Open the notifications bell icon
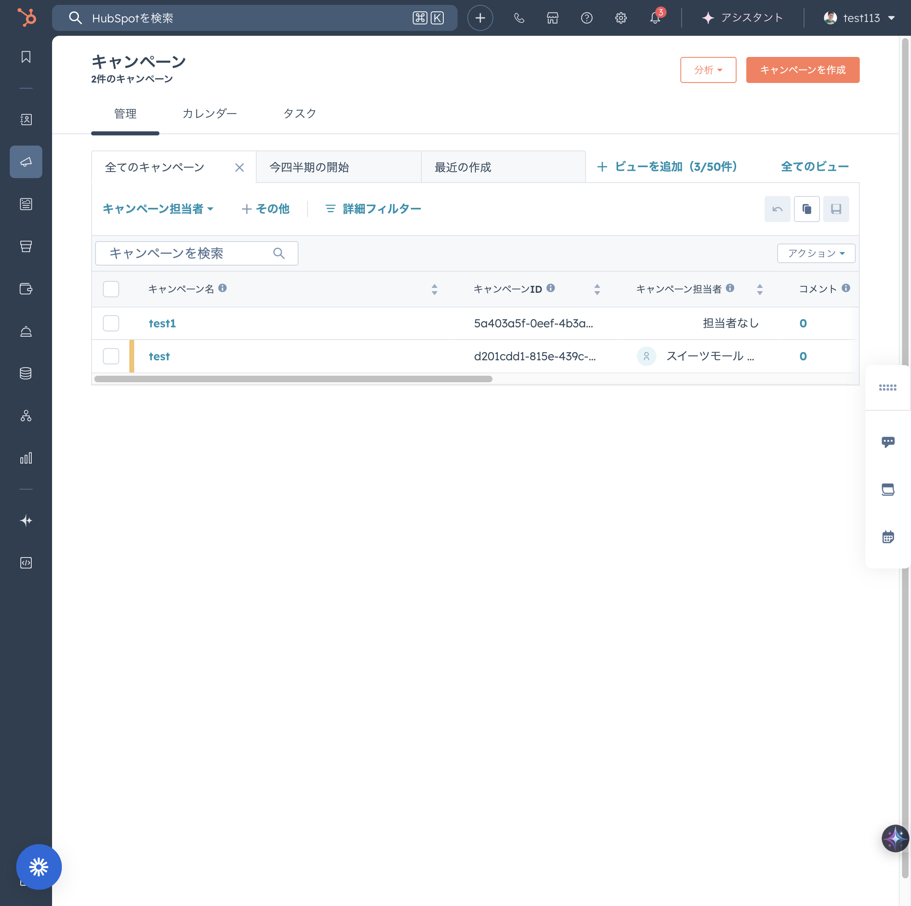This screenshot has height=906, width=911. (x=654, y=18)
